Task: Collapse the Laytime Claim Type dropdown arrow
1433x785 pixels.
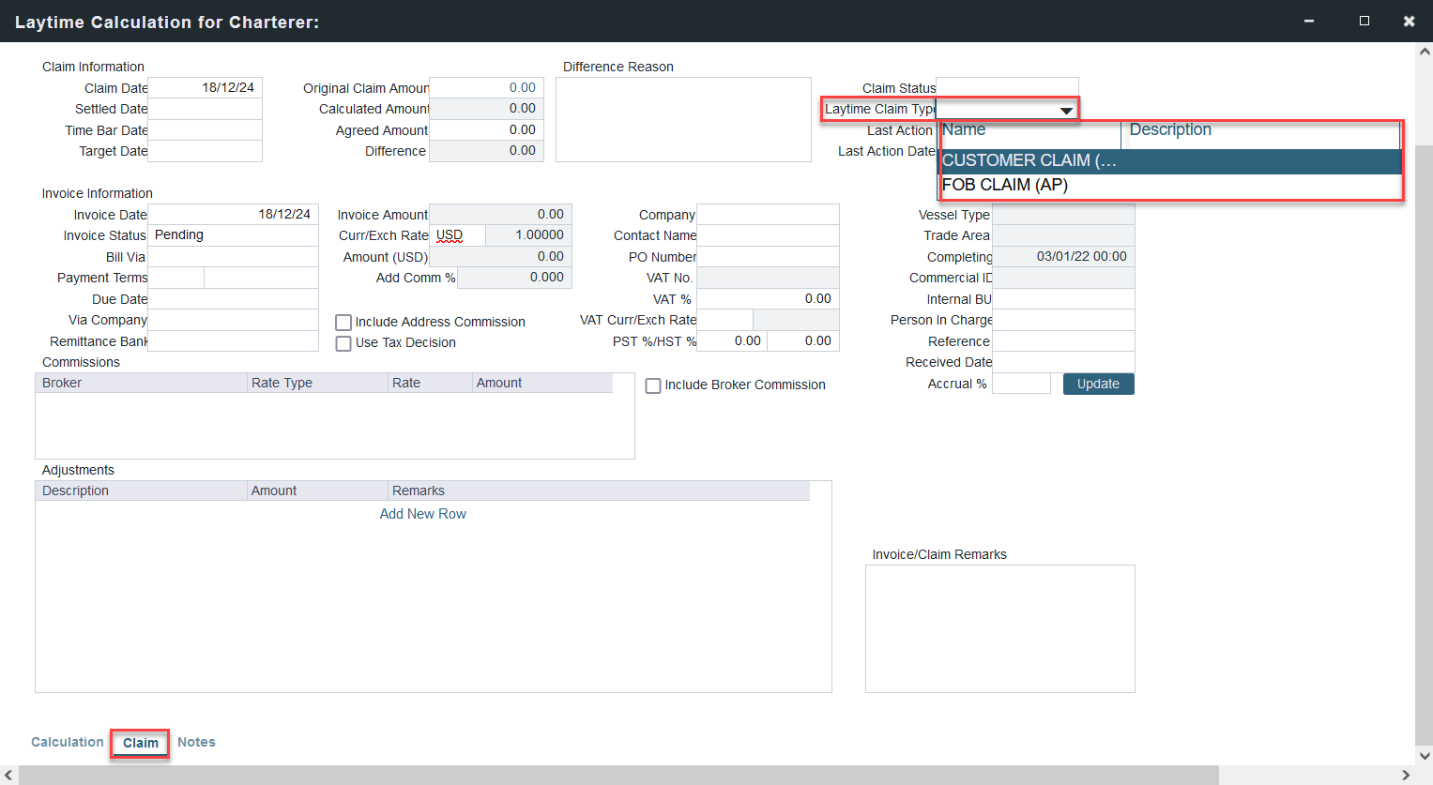Action: pos(1066,111)
